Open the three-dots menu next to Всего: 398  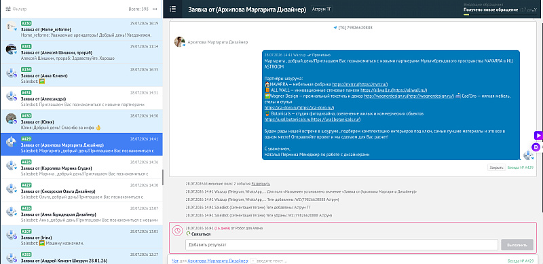(x=155, y=9)
